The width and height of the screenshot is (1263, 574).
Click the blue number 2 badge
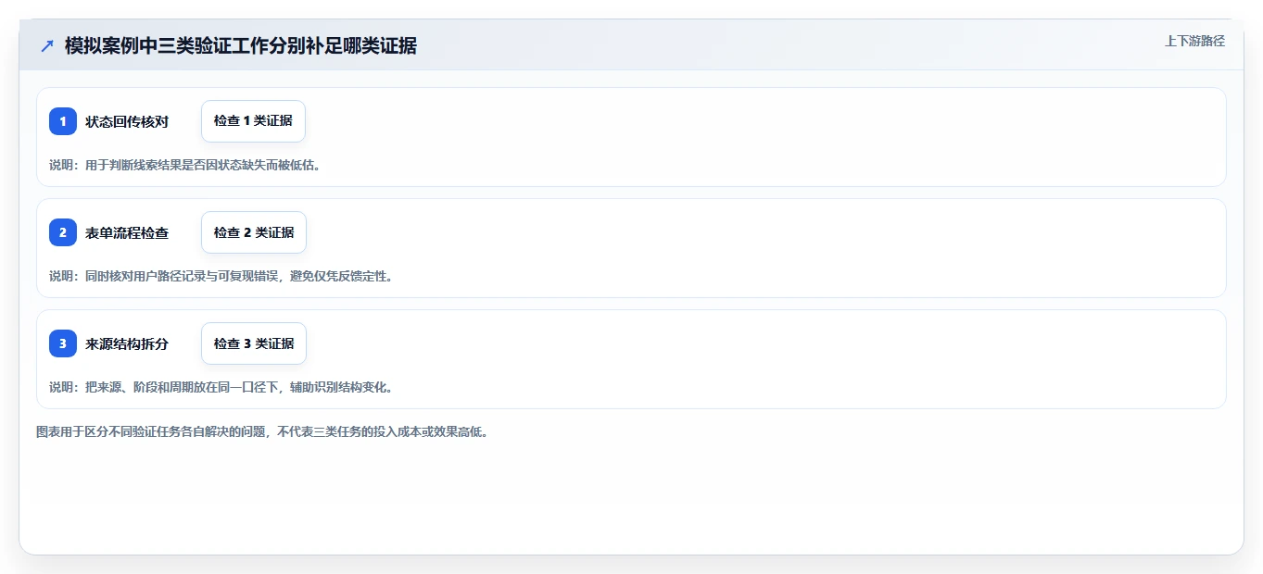click(63, 232)
